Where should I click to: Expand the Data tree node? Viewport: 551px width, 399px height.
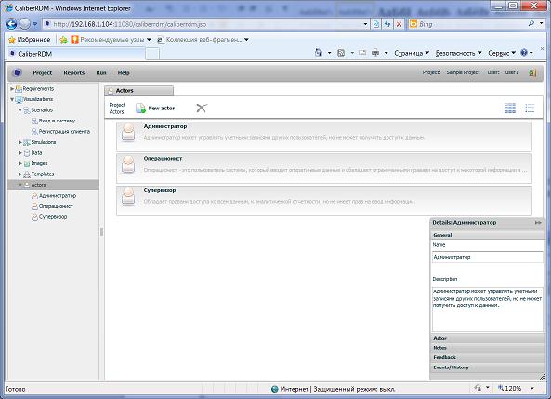point(20,153)
